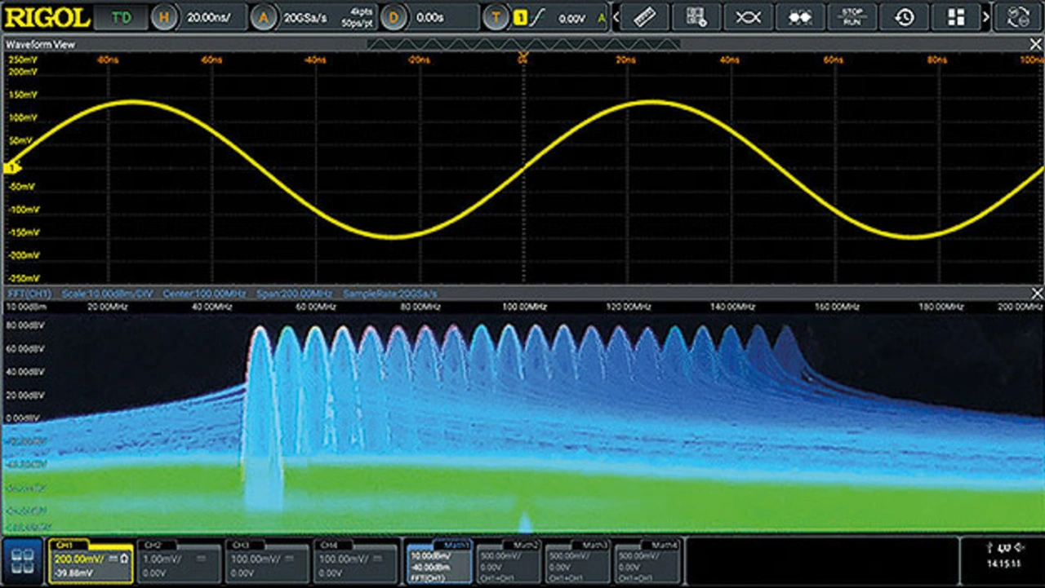Open the ruler measurement tool icon
Viewport: 1045px width, 588px height.
644,17
